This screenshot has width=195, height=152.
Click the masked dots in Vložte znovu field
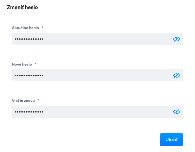tap(29, 112)
